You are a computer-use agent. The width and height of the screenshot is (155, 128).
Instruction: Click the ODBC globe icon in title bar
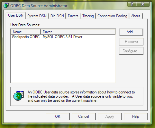6,5
